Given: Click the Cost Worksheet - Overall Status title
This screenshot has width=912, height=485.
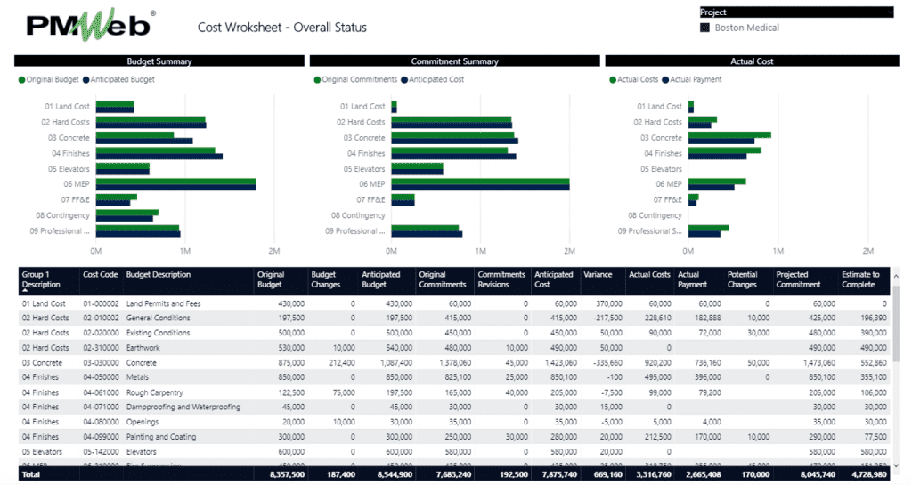Looking at the screenshot, I should tap(282, 28).
